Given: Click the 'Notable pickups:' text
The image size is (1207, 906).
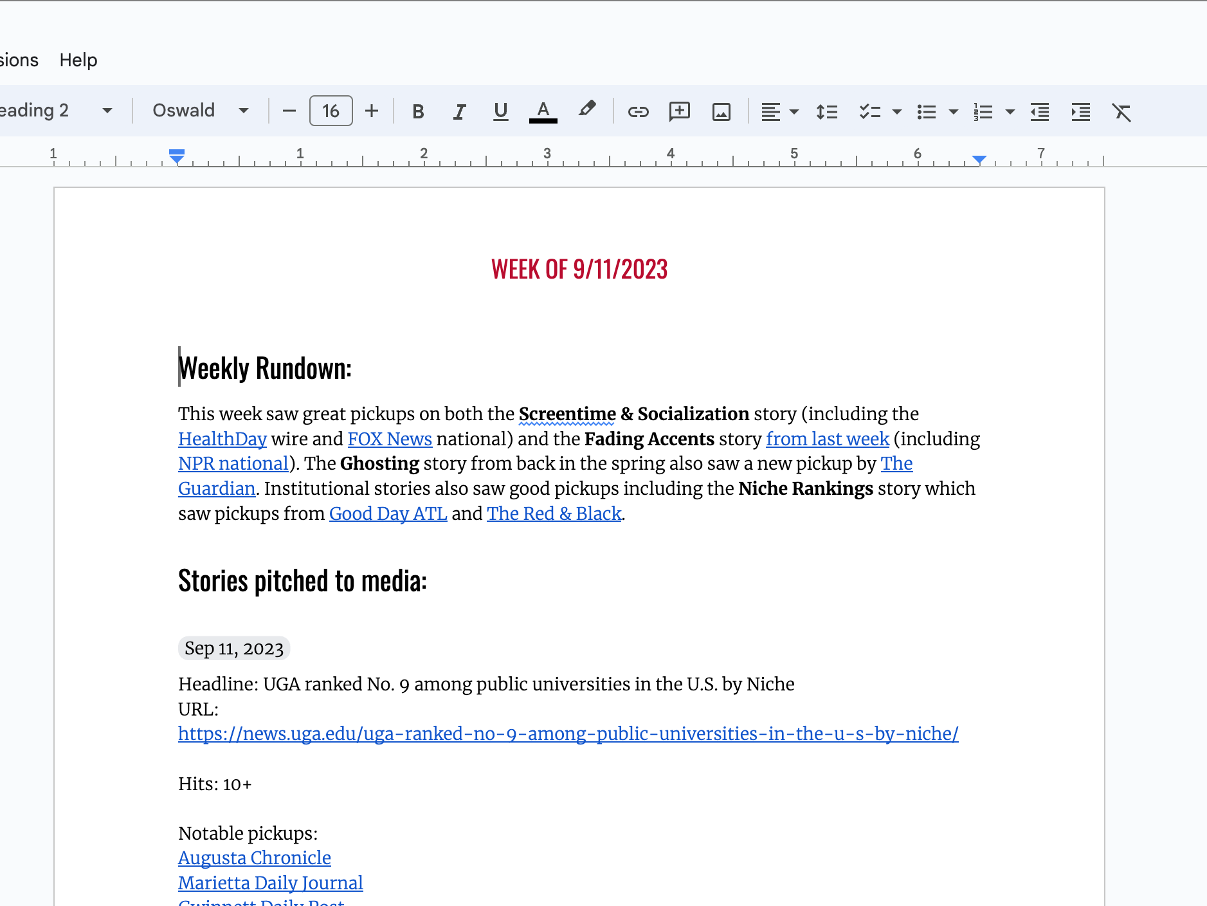Looking at the screenshot, I should [x=248, y=833].
